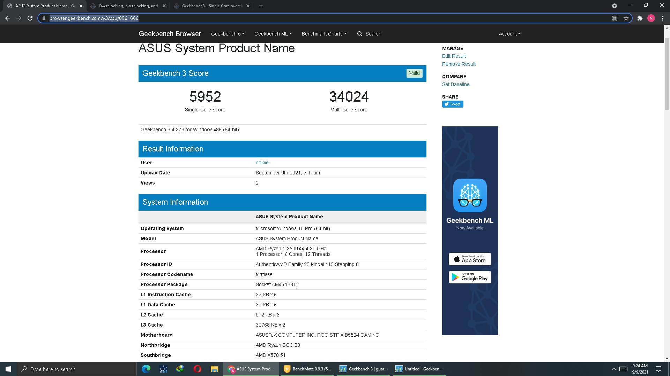670x376 pixels.
Task: Click the Tweet share button
Action: click(453, 104)
